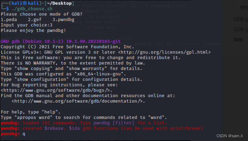
Task: Select the 其他 sidebar entry
Action: click(x=238, y=40)
